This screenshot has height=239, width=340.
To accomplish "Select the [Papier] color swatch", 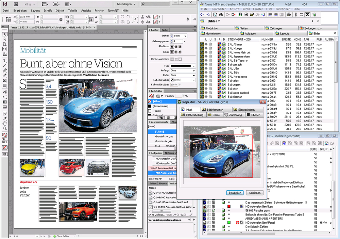I will (x=162, y=111).
